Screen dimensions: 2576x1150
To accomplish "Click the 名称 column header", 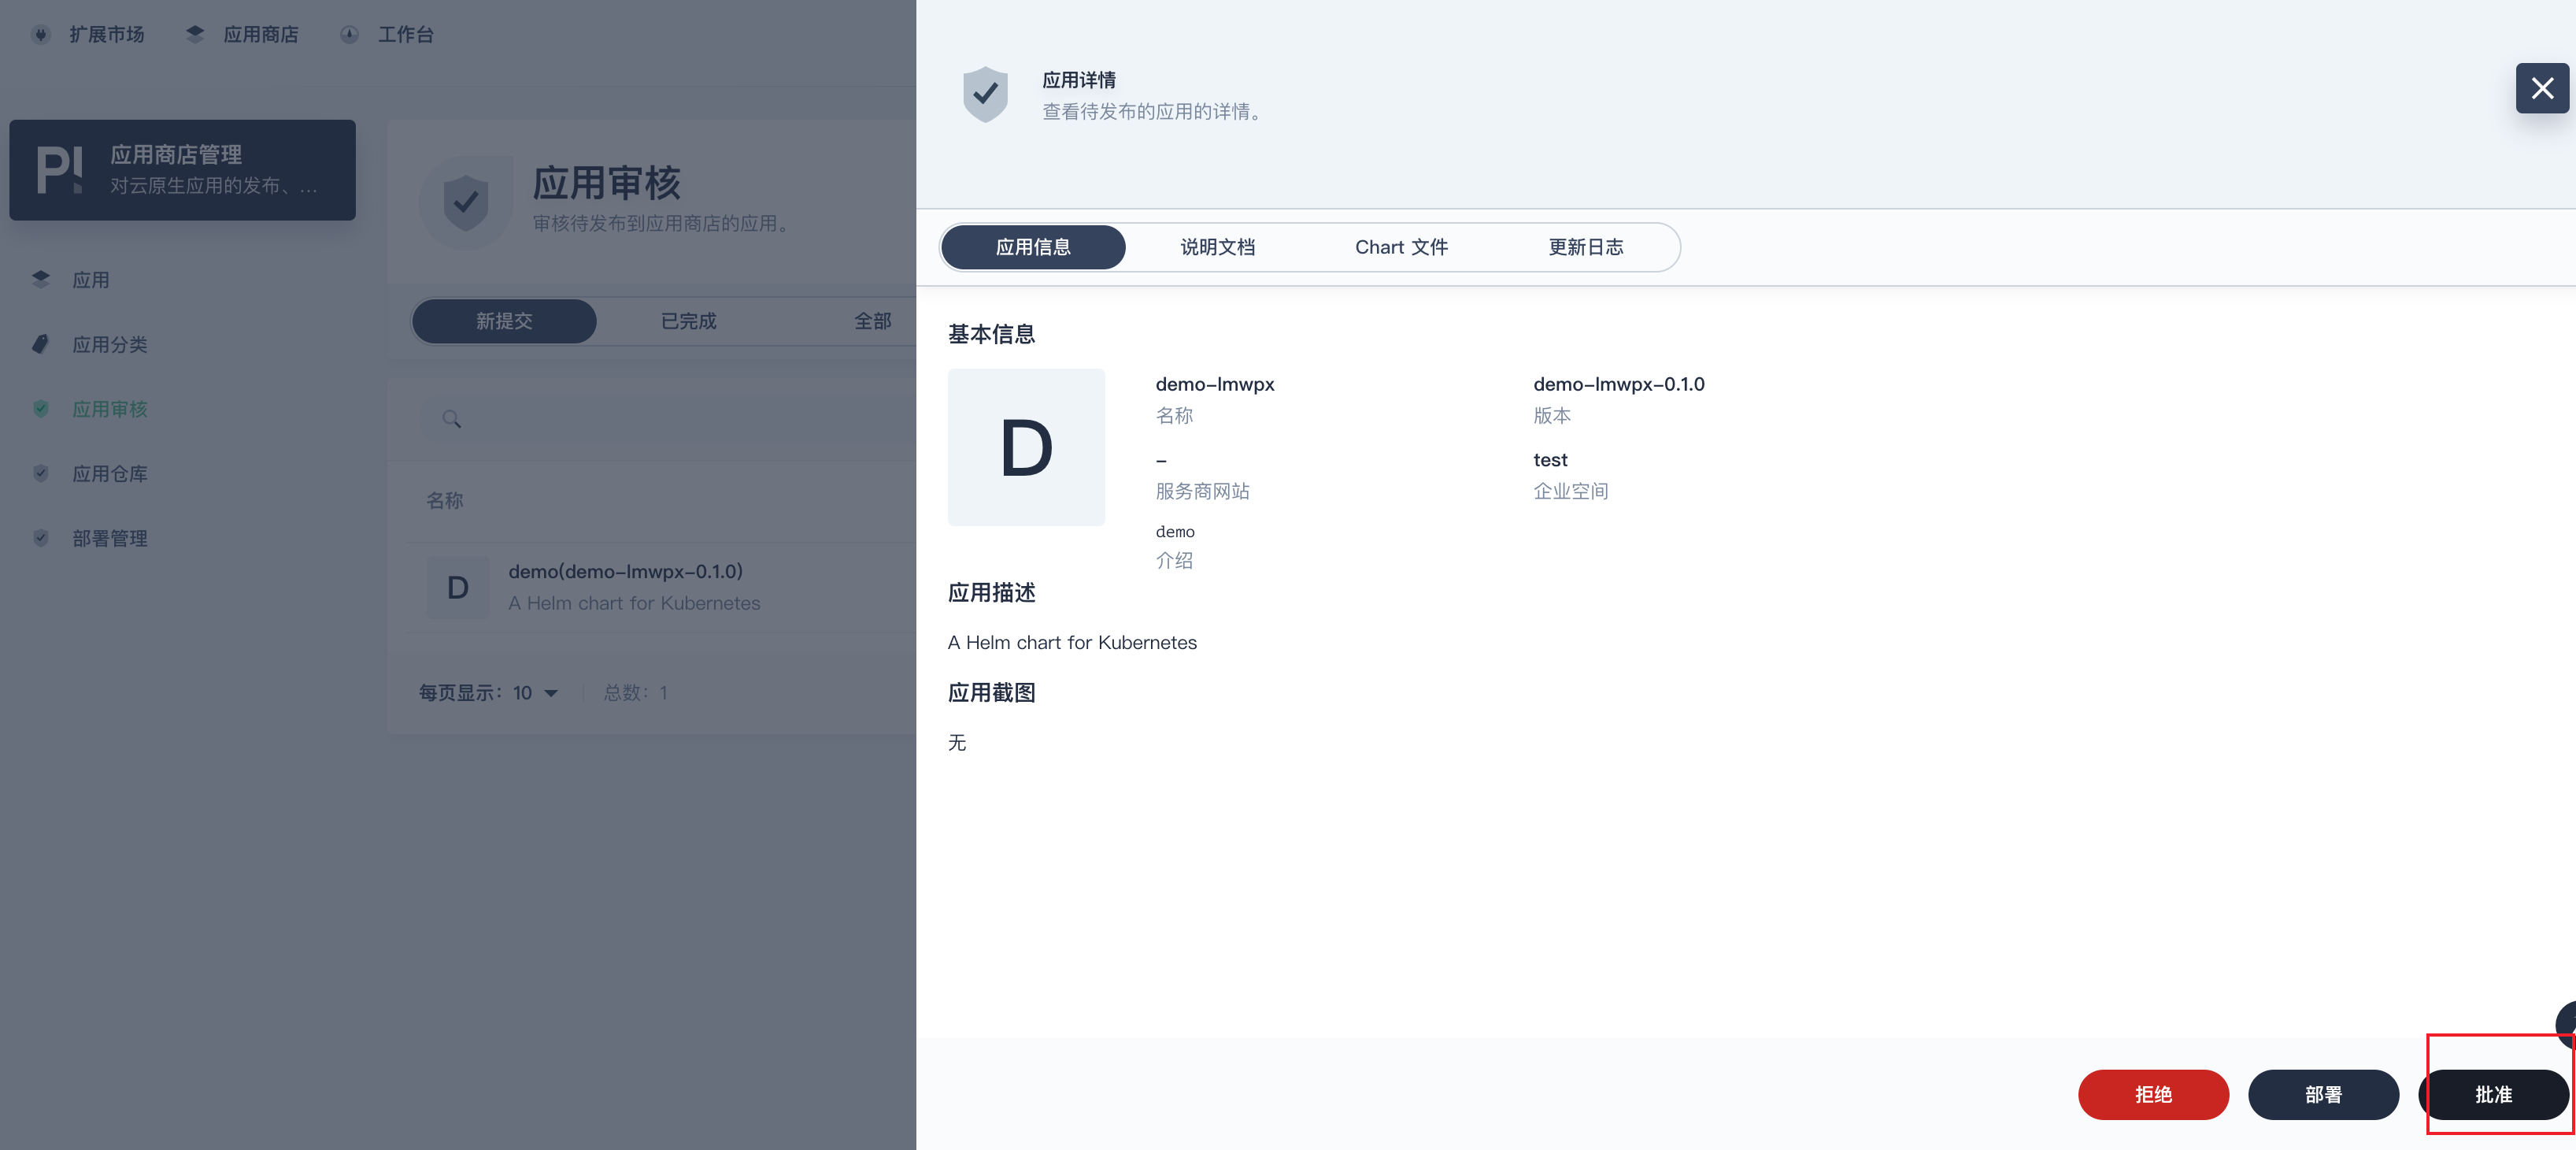I will pyautogui.click(x=445, y=500).
